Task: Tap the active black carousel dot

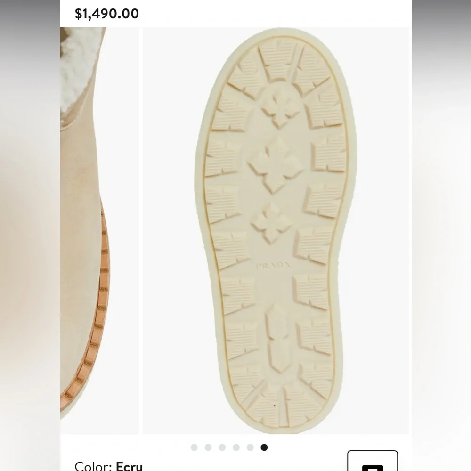Action: tap(264, 447)
